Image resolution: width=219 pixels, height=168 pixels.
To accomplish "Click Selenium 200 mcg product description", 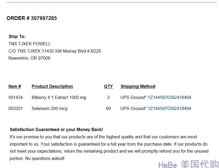I will (49, 108).
